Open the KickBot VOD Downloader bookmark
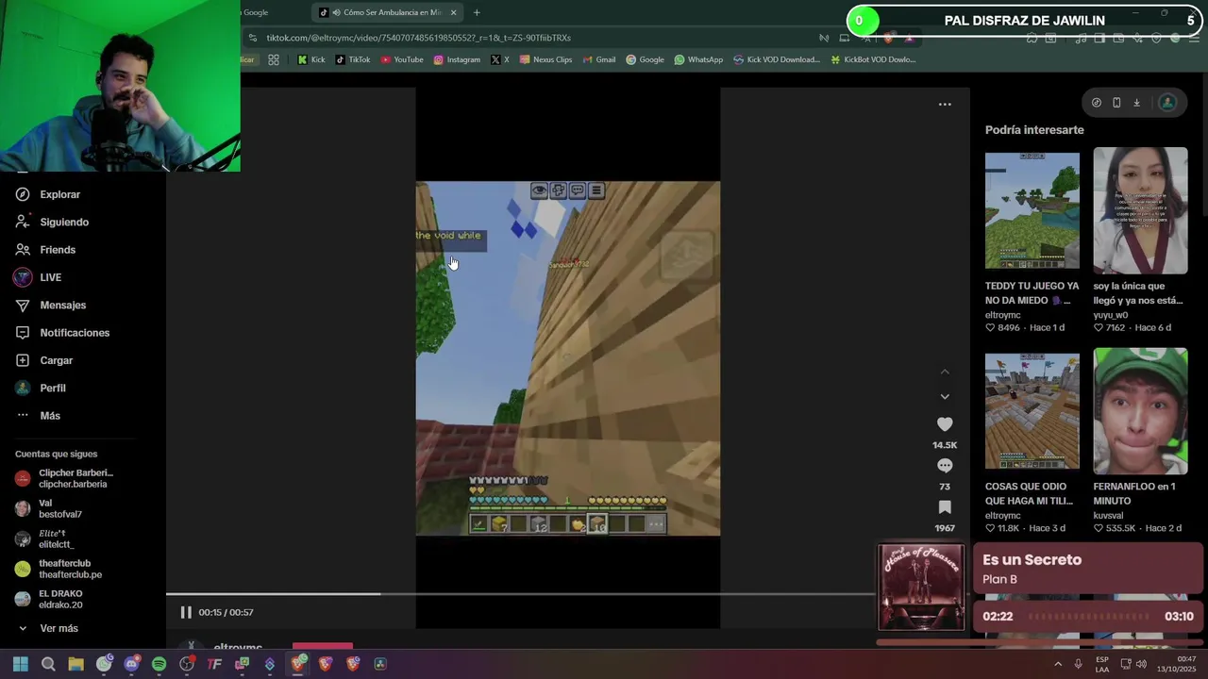Screen dimensions: 1208x679 pos(873,59)
